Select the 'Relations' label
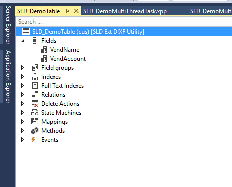The image size is (232, 187). pos(53,95)
